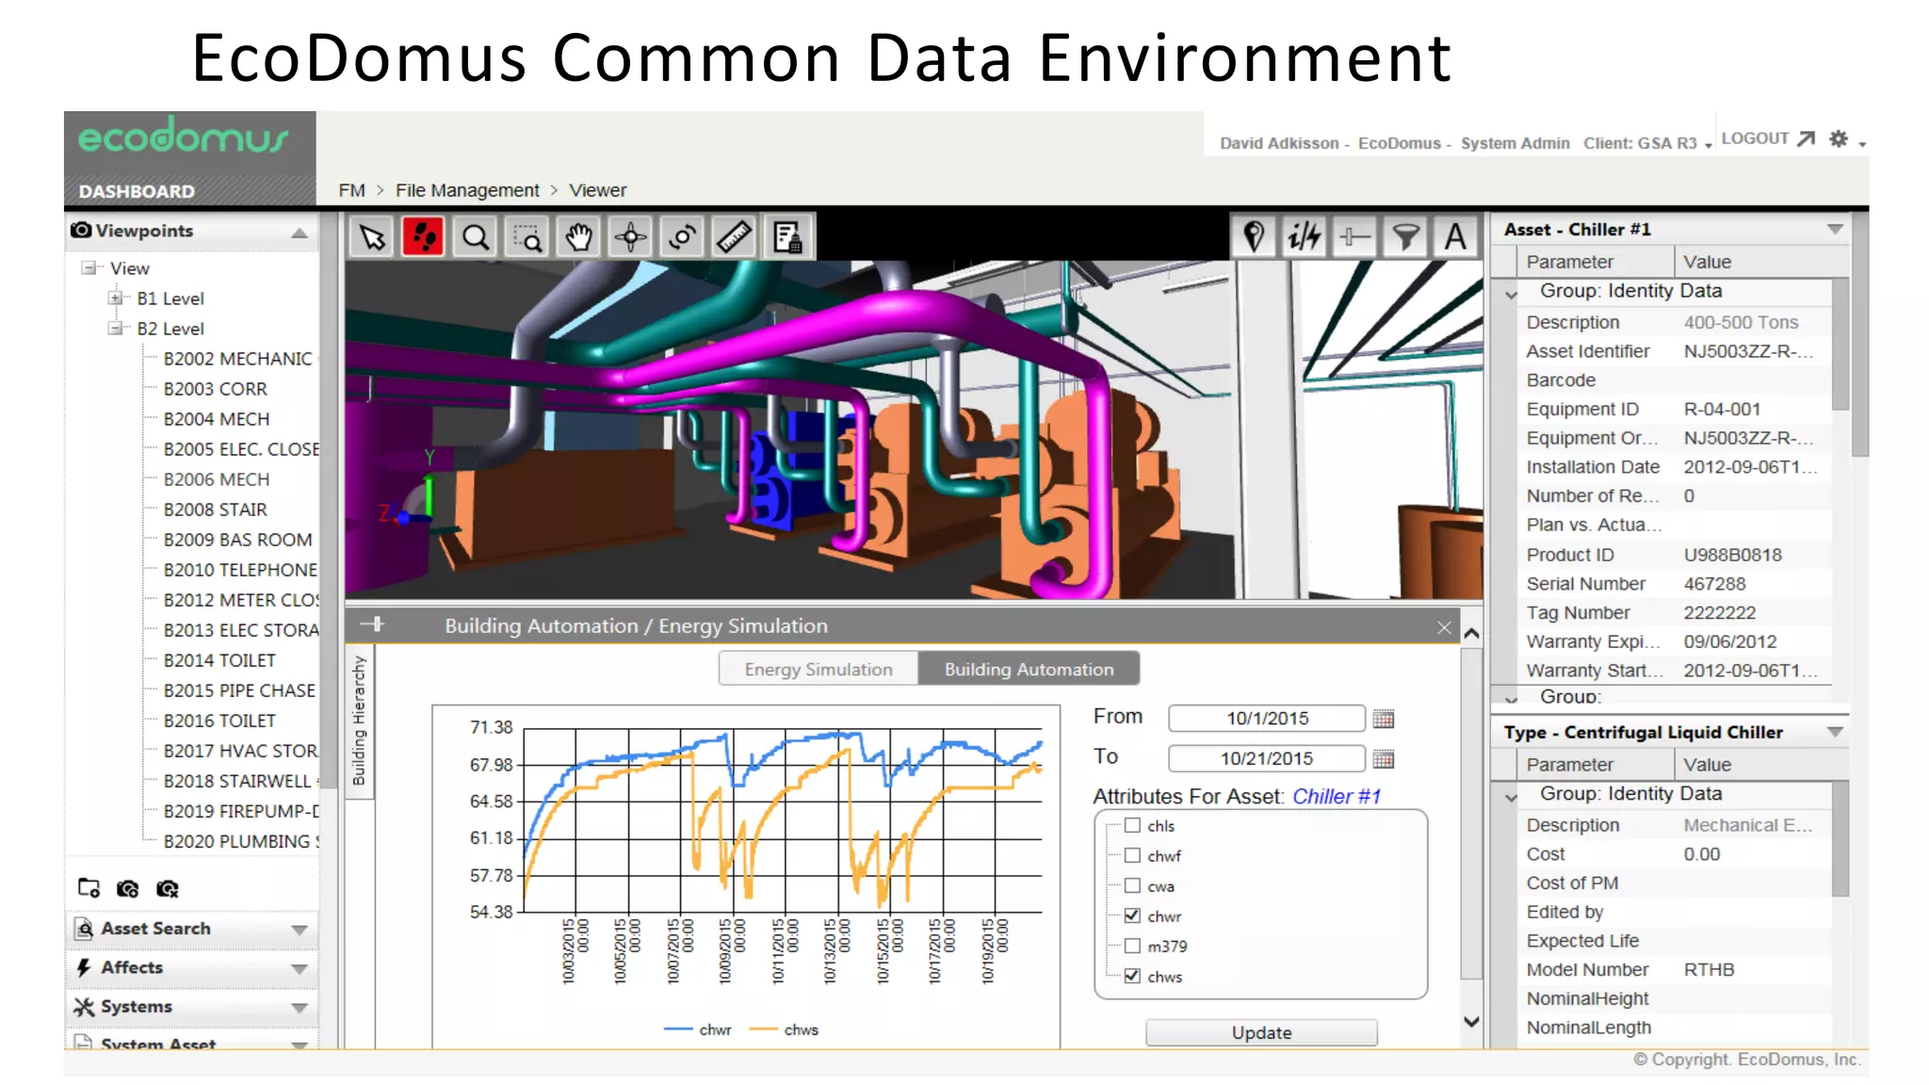The image size is (1929, 1085).
Task: Expand the Affects panel
Action: (x=300, y=969)
